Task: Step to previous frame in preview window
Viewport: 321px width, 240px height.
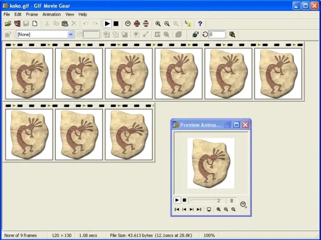Action: tap(184, 209)
